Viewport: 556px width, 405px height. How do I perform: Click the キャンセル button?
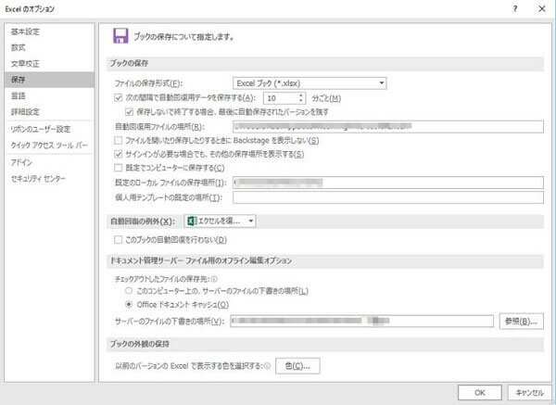pos(529,393)
